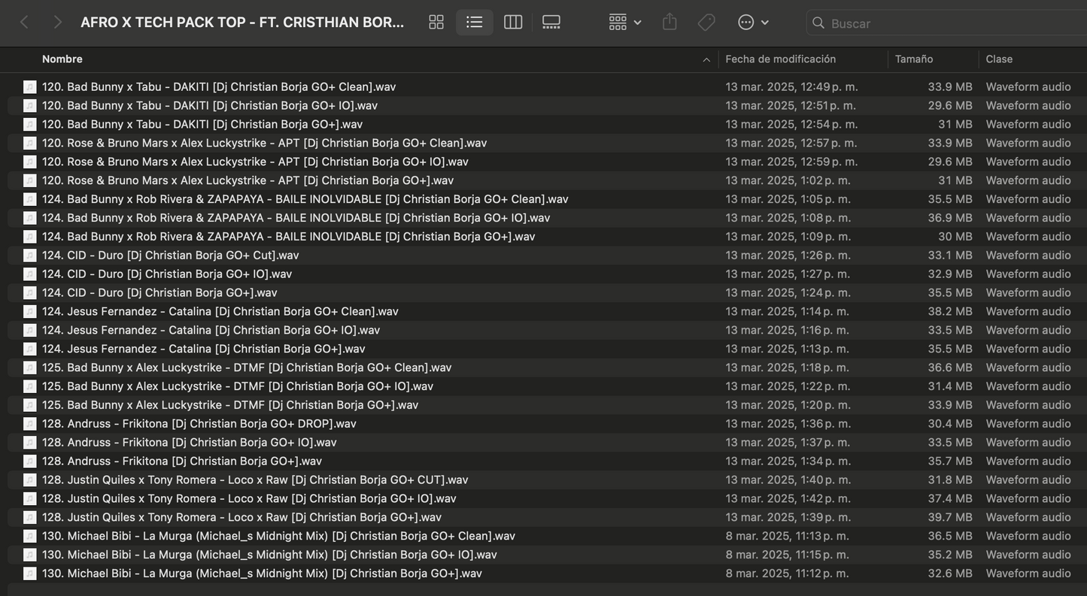Switch to list view
The height and width of the screenshot is (596, 1087).
475,23
